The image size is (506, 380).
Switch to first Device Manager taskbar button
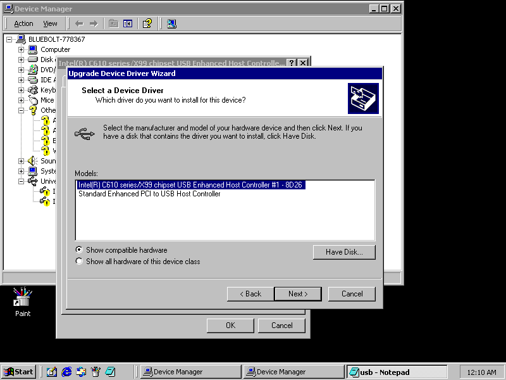pyautogui.click(x=191, y=372)
